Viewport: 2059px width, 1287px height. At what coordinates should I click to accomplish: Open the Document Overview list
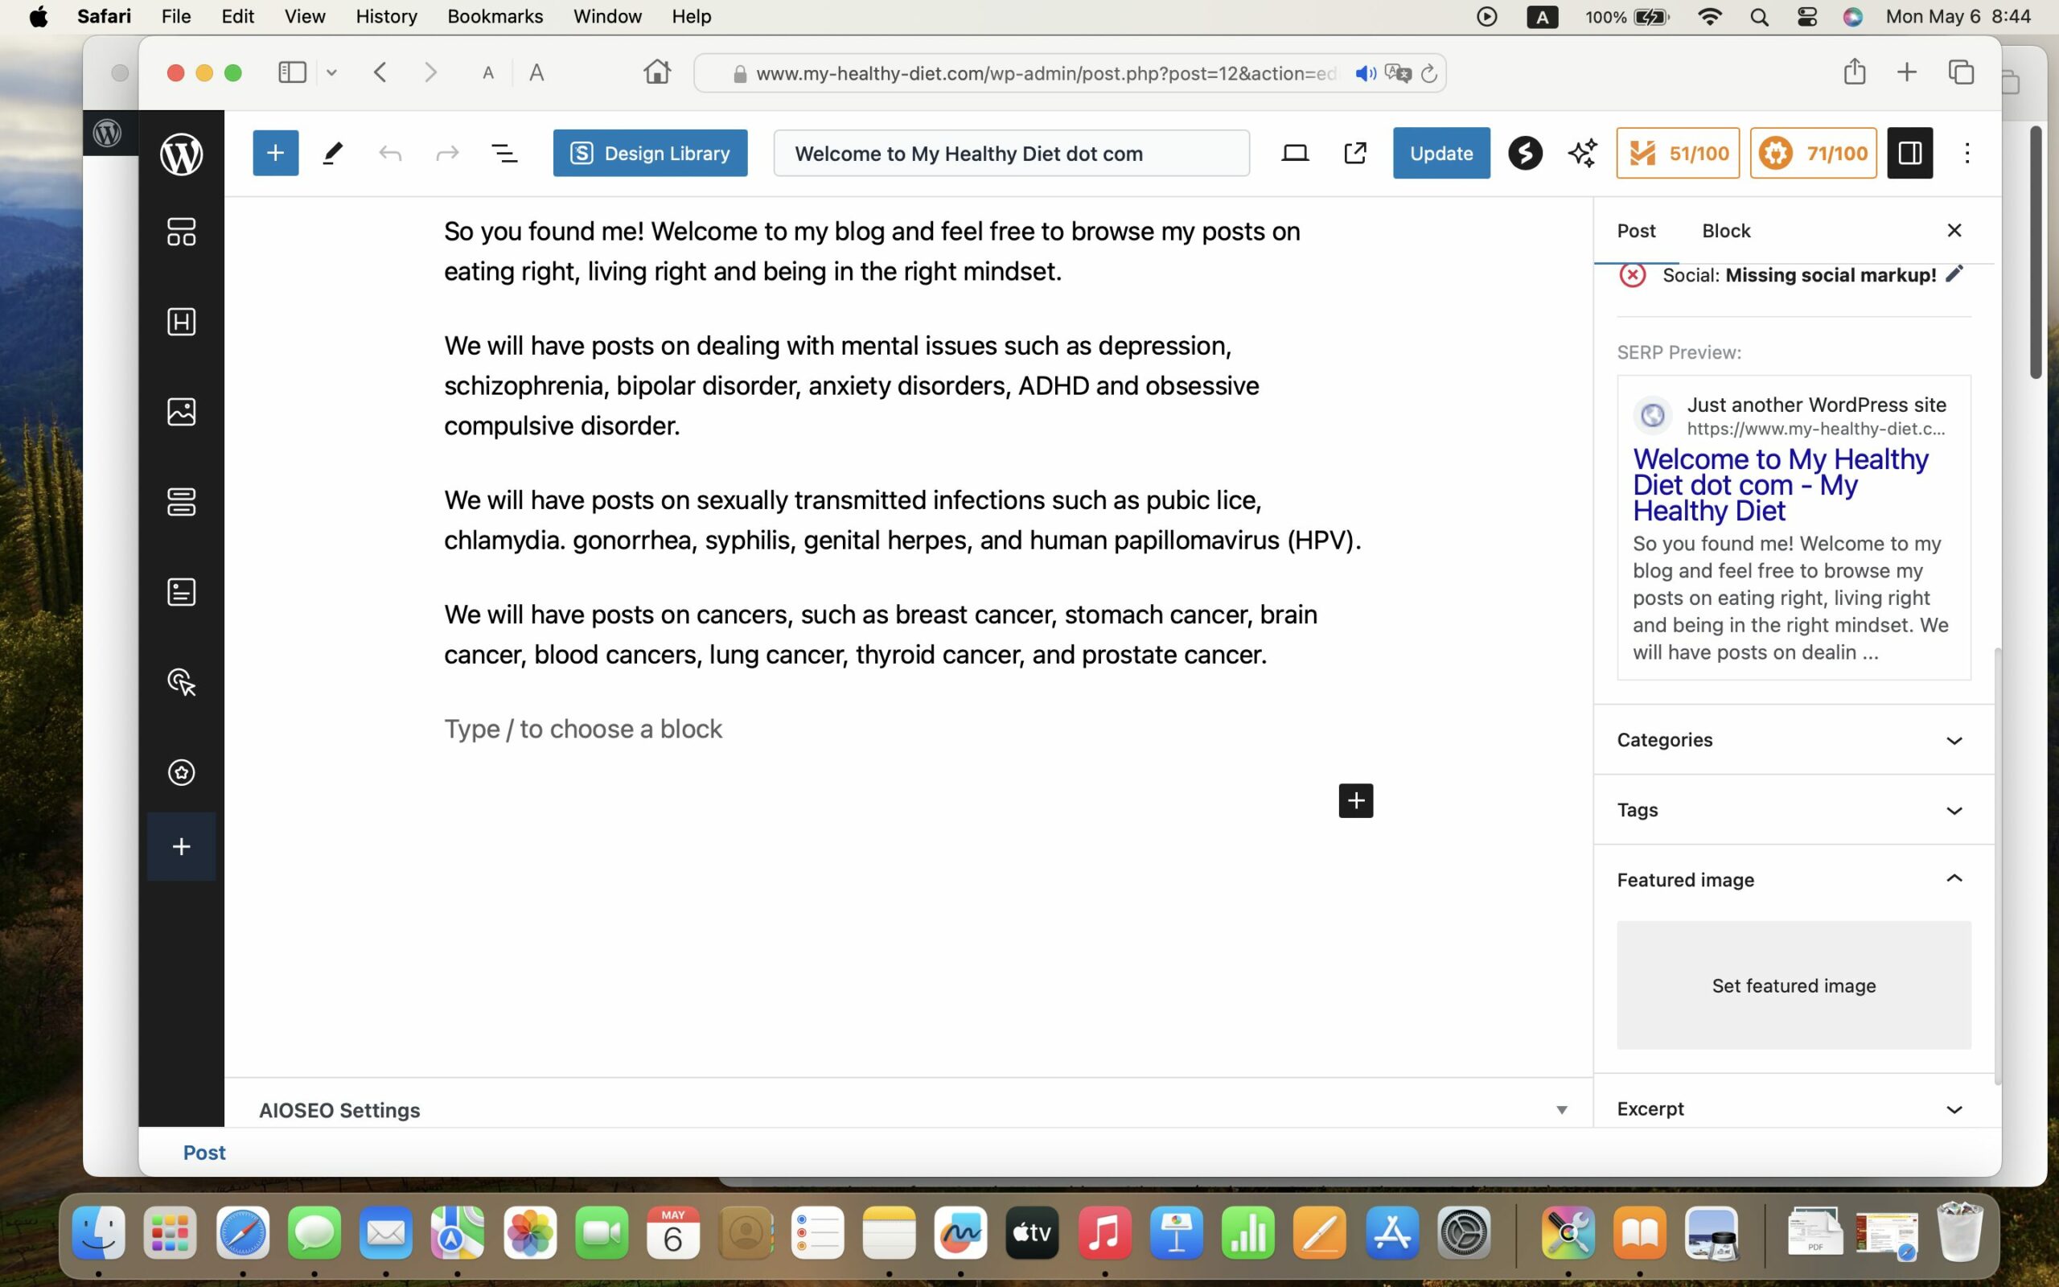click(504, 153)
